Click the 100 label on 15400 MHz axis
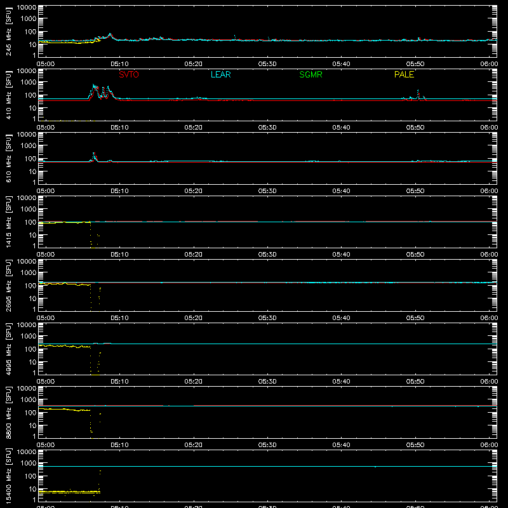 pos(30,476)
